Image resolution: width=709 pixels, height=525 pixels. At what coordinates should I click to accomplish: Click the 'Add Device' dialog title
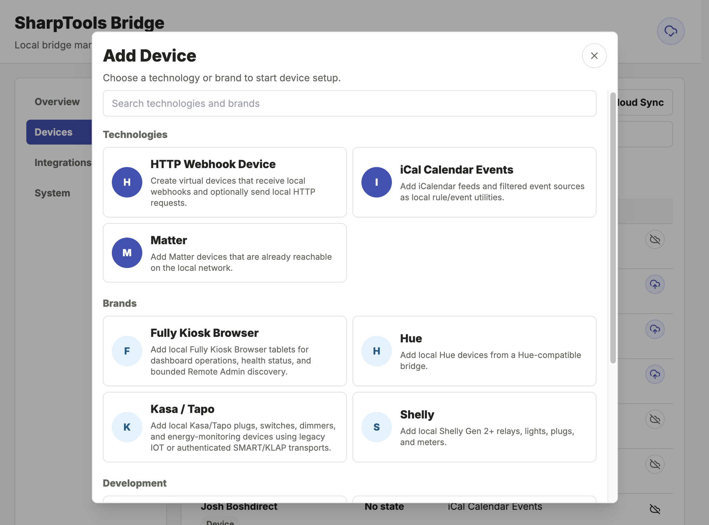[150, 56]
